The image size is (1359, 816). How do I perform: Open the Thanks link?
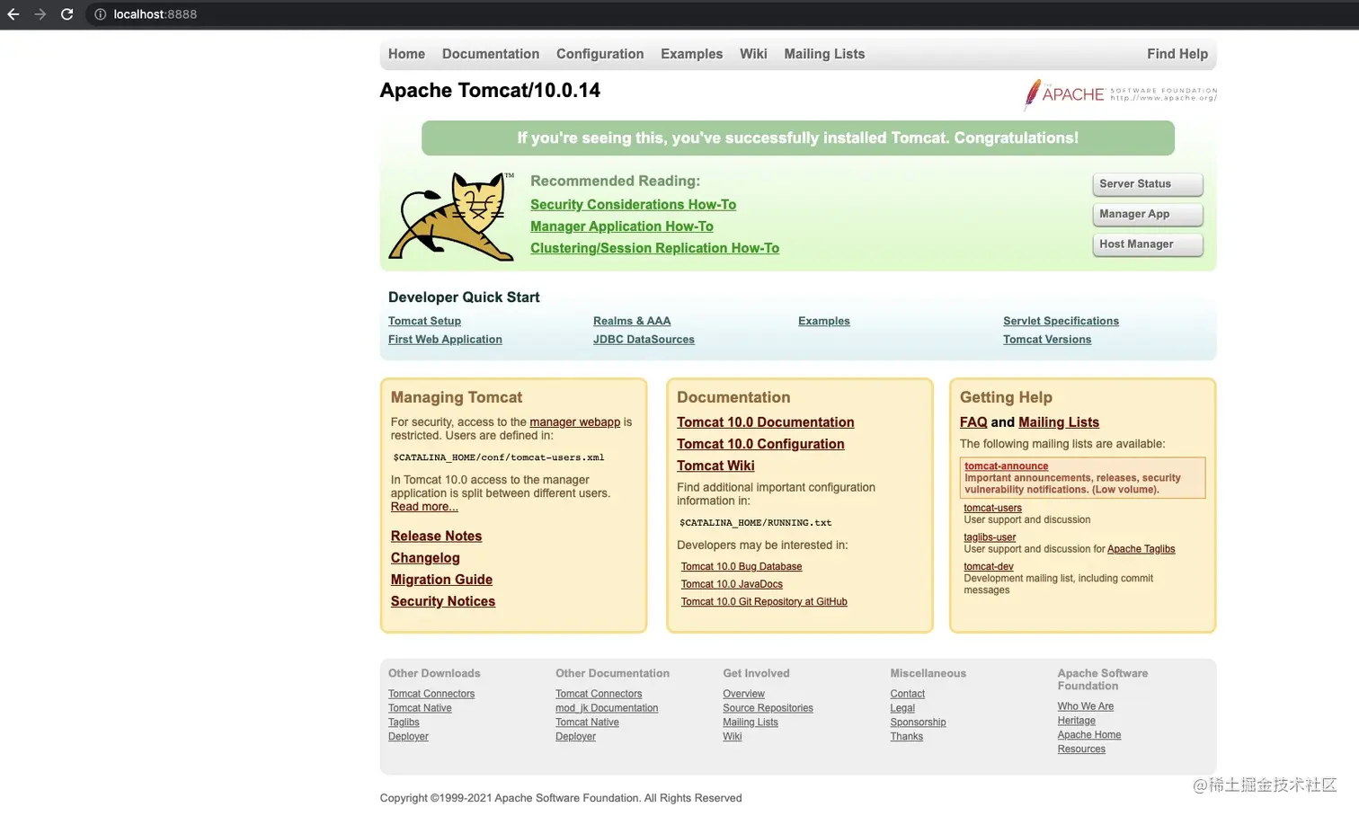[906, 737]
